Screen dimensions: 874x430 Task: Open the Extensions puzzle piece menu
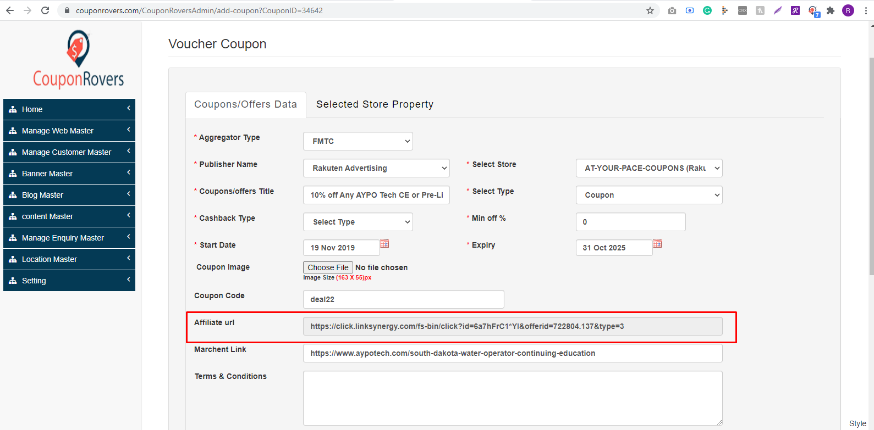[831, 10]
